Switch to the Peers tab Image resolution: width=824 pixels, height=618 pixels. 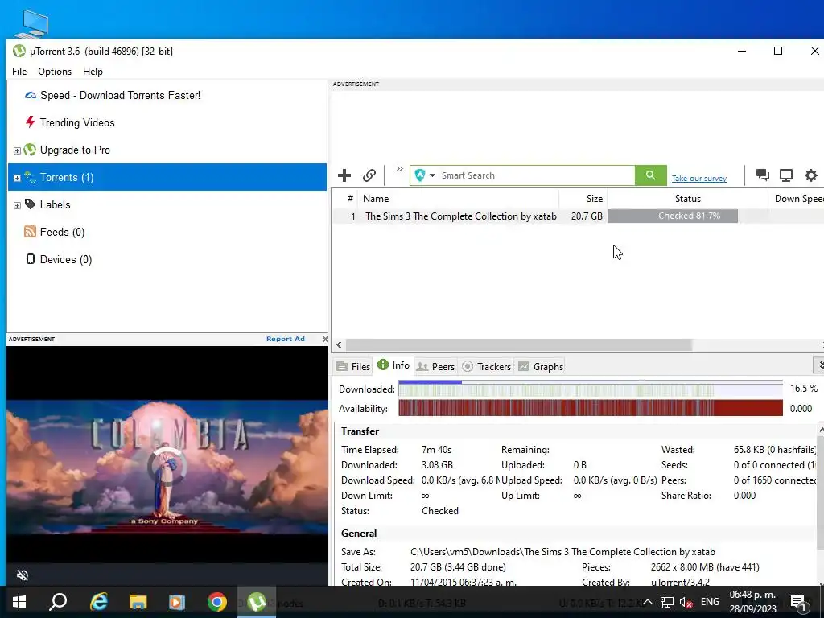tap(435, 366)
